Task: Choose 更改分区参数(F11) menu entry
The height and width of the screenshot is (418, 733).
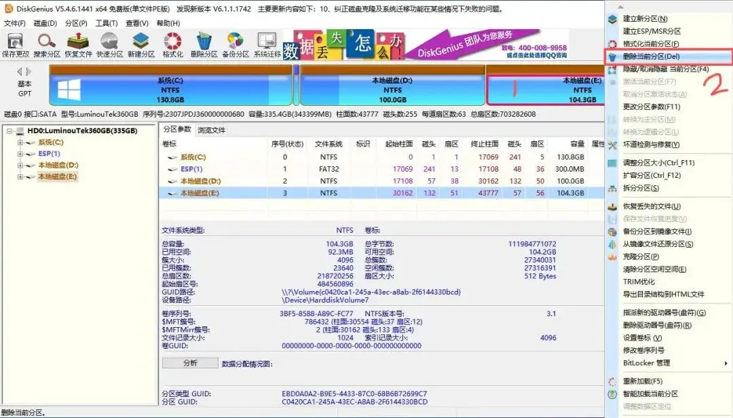Action: [652, 107]
